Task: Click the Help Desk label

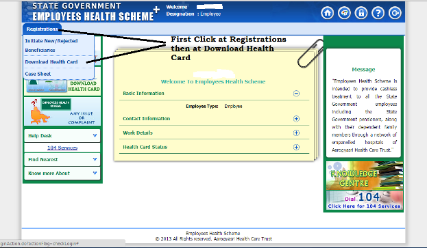Action: tap(40, 136)
